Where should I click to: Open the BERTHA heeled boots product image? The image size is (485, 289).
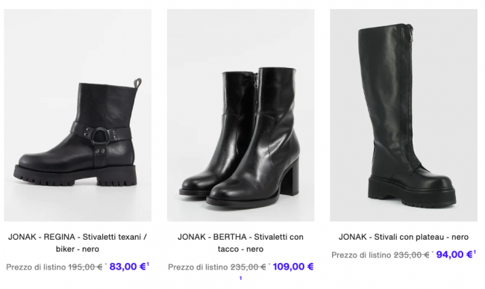point(241,115)
